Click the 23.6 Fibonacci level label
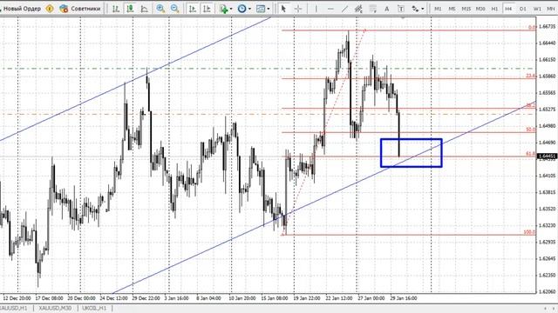Viewport: 558px width, 313px height. click(531, 76)
